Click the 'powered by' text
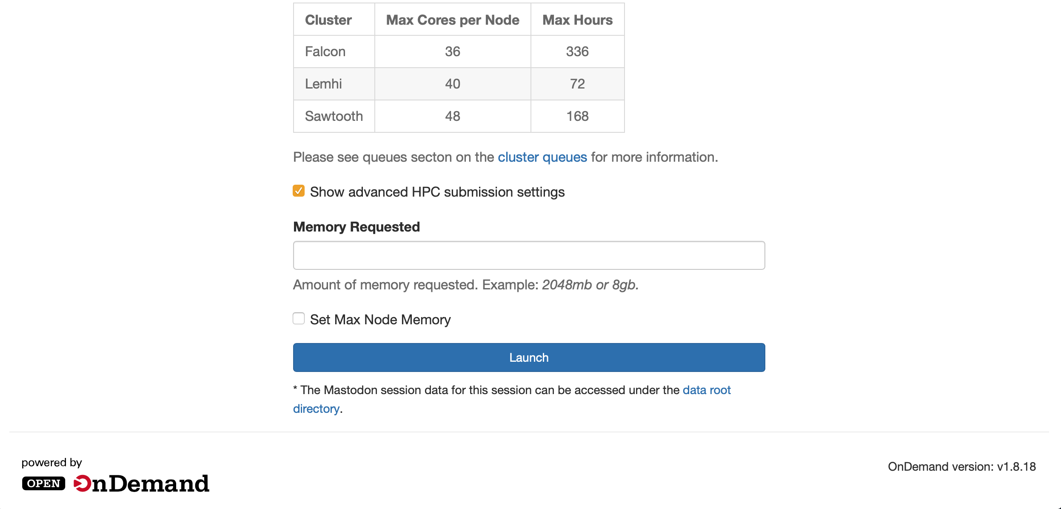 51,463
